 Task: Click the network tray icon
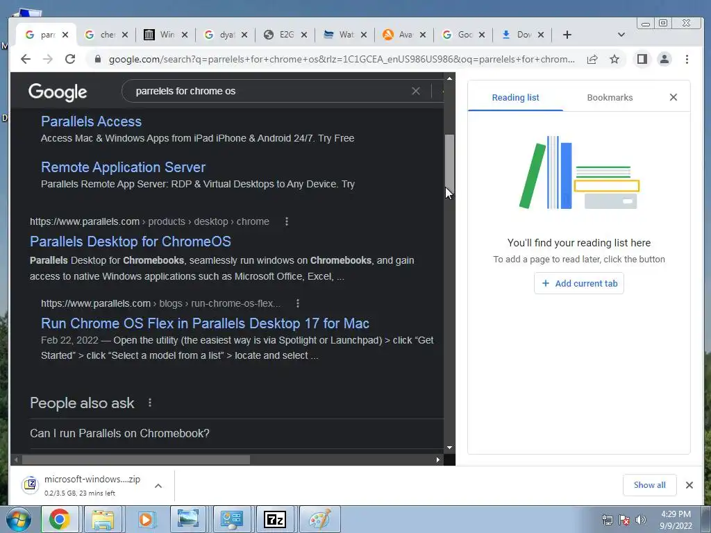click(607, 520)
